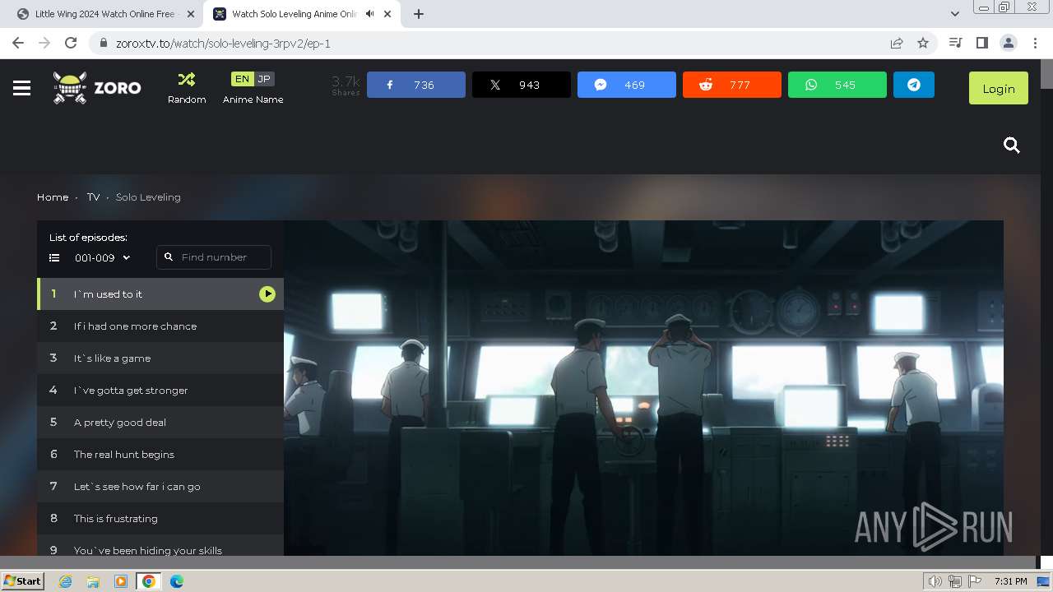This screenshot has height=592, width=1053.
Task: Switch anime names to JP
Action: [x=264, y=79]
